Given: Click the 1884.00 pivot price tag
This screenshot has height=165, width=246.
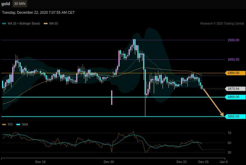Looking at the screenshot, I should [235, 73].
